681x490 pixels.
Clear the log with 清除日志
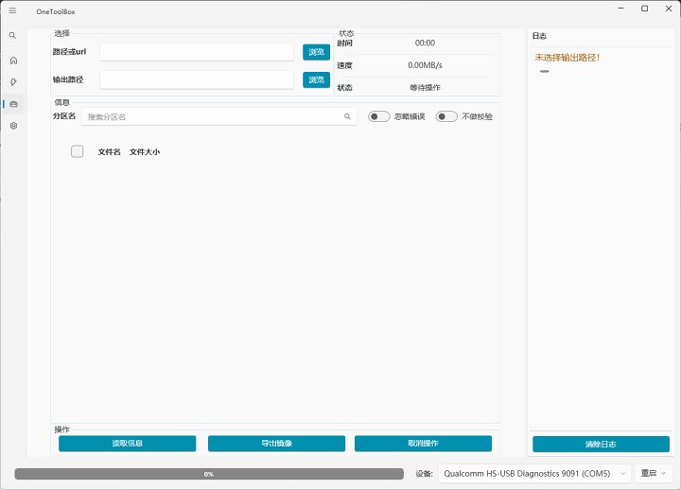(601, 445)
